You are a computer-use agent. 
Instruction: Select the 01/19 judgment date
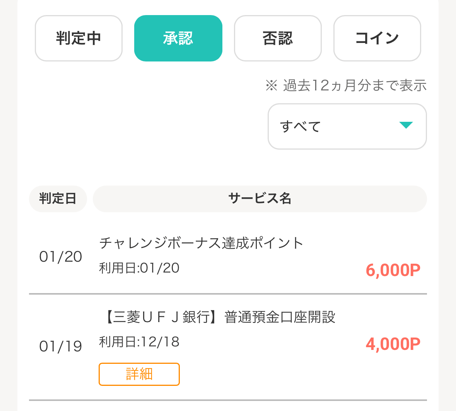[x=61, y=346]
